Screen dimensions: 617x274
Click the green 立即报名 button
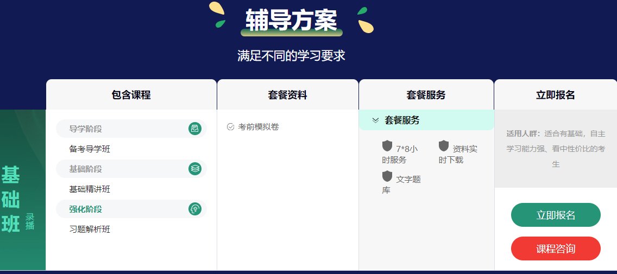(556, 215)
